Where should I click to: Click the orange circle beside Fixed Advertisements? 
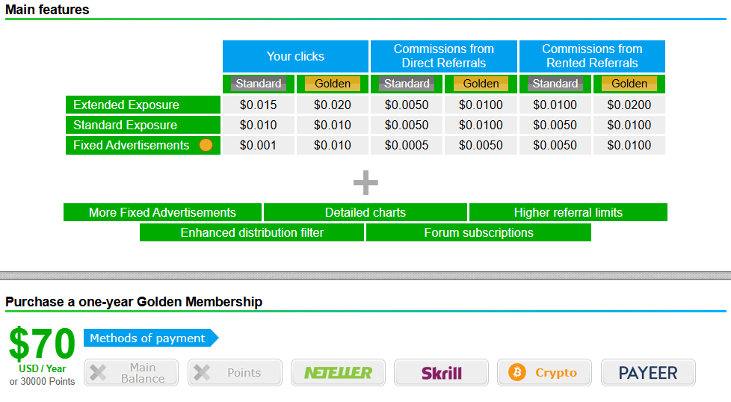pos(206,145)
